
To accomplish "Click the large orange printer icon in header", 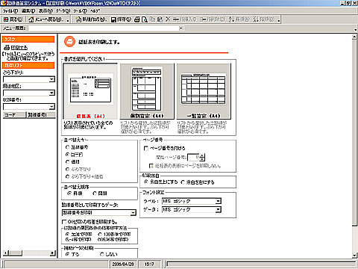I will [x=69, y=42].
